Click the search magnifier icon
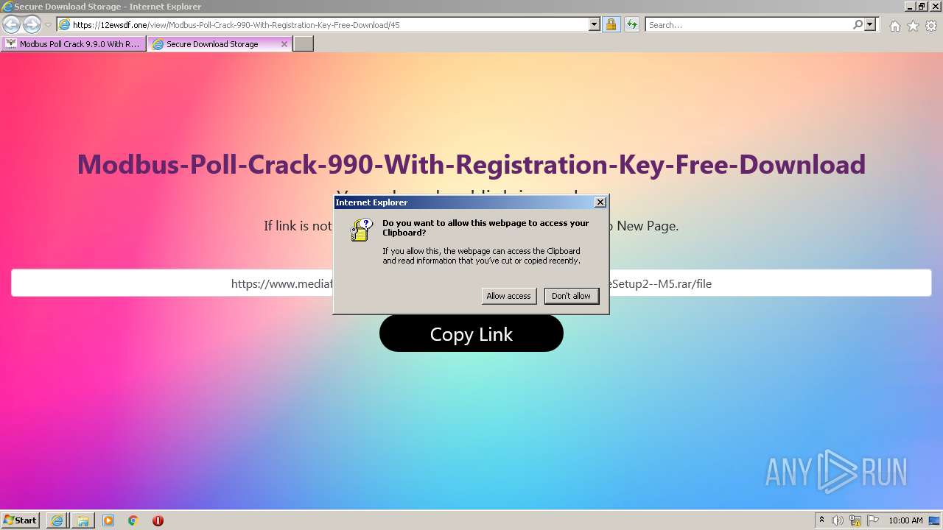This screenshot has height=530, width=943. (858, 24)
